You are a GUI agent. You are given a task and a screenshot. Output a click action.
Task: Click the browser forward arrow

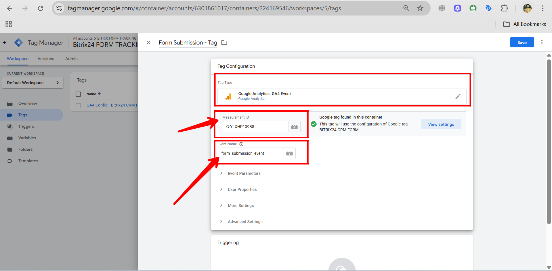[25, 8]
